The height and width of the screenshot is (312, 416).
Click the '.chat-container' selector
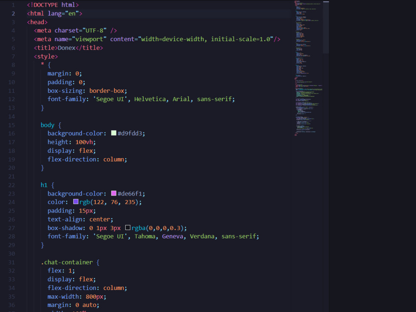(67, 262)
